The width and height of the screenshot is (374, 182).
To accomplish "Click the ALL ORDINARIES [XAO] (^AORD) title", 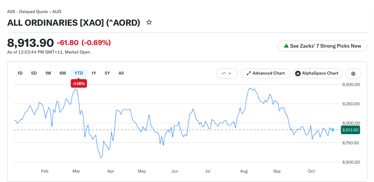I will 74,23.
